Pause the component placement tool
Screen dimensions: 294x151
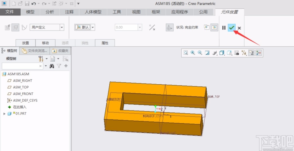tap(224, 28)
